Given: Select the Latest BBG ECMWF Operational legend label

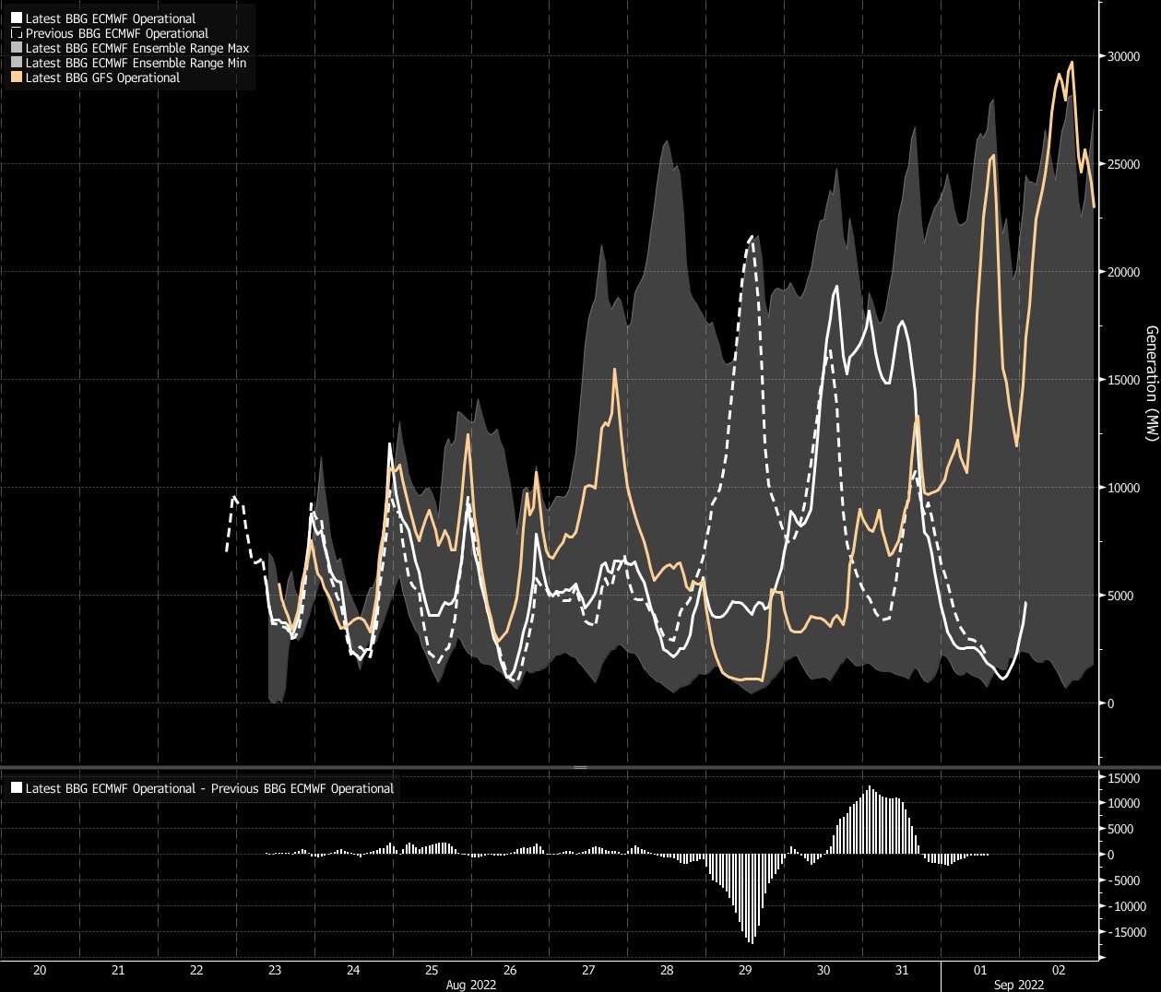Looking at the screenshot, I should [x=111, y=18].
